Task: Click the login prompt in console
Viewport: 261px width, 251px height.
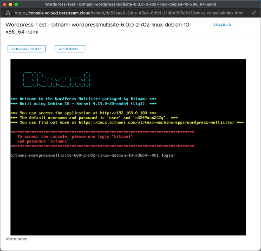Action: (93, 155)
